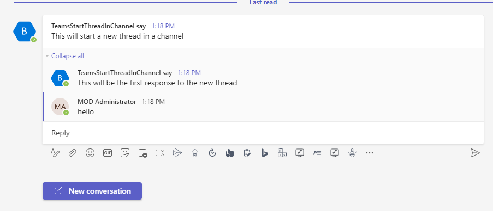Screen dimensions: 493x211
Task: Open the contact card person-lines icon
Action: click(317, 153)
